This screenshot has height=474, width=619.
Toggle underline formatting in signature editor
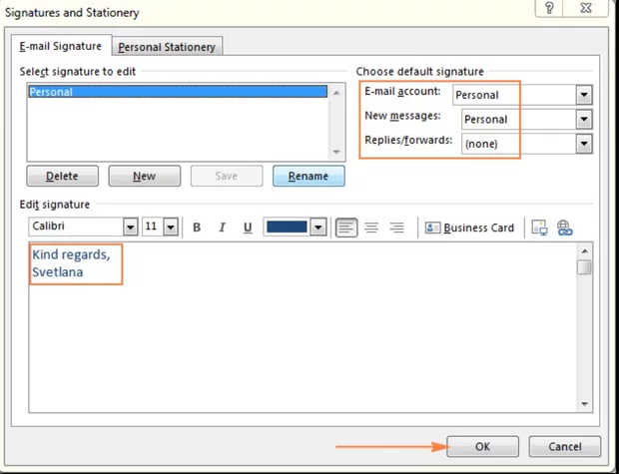pyautogui.click(x=248, y=228)
